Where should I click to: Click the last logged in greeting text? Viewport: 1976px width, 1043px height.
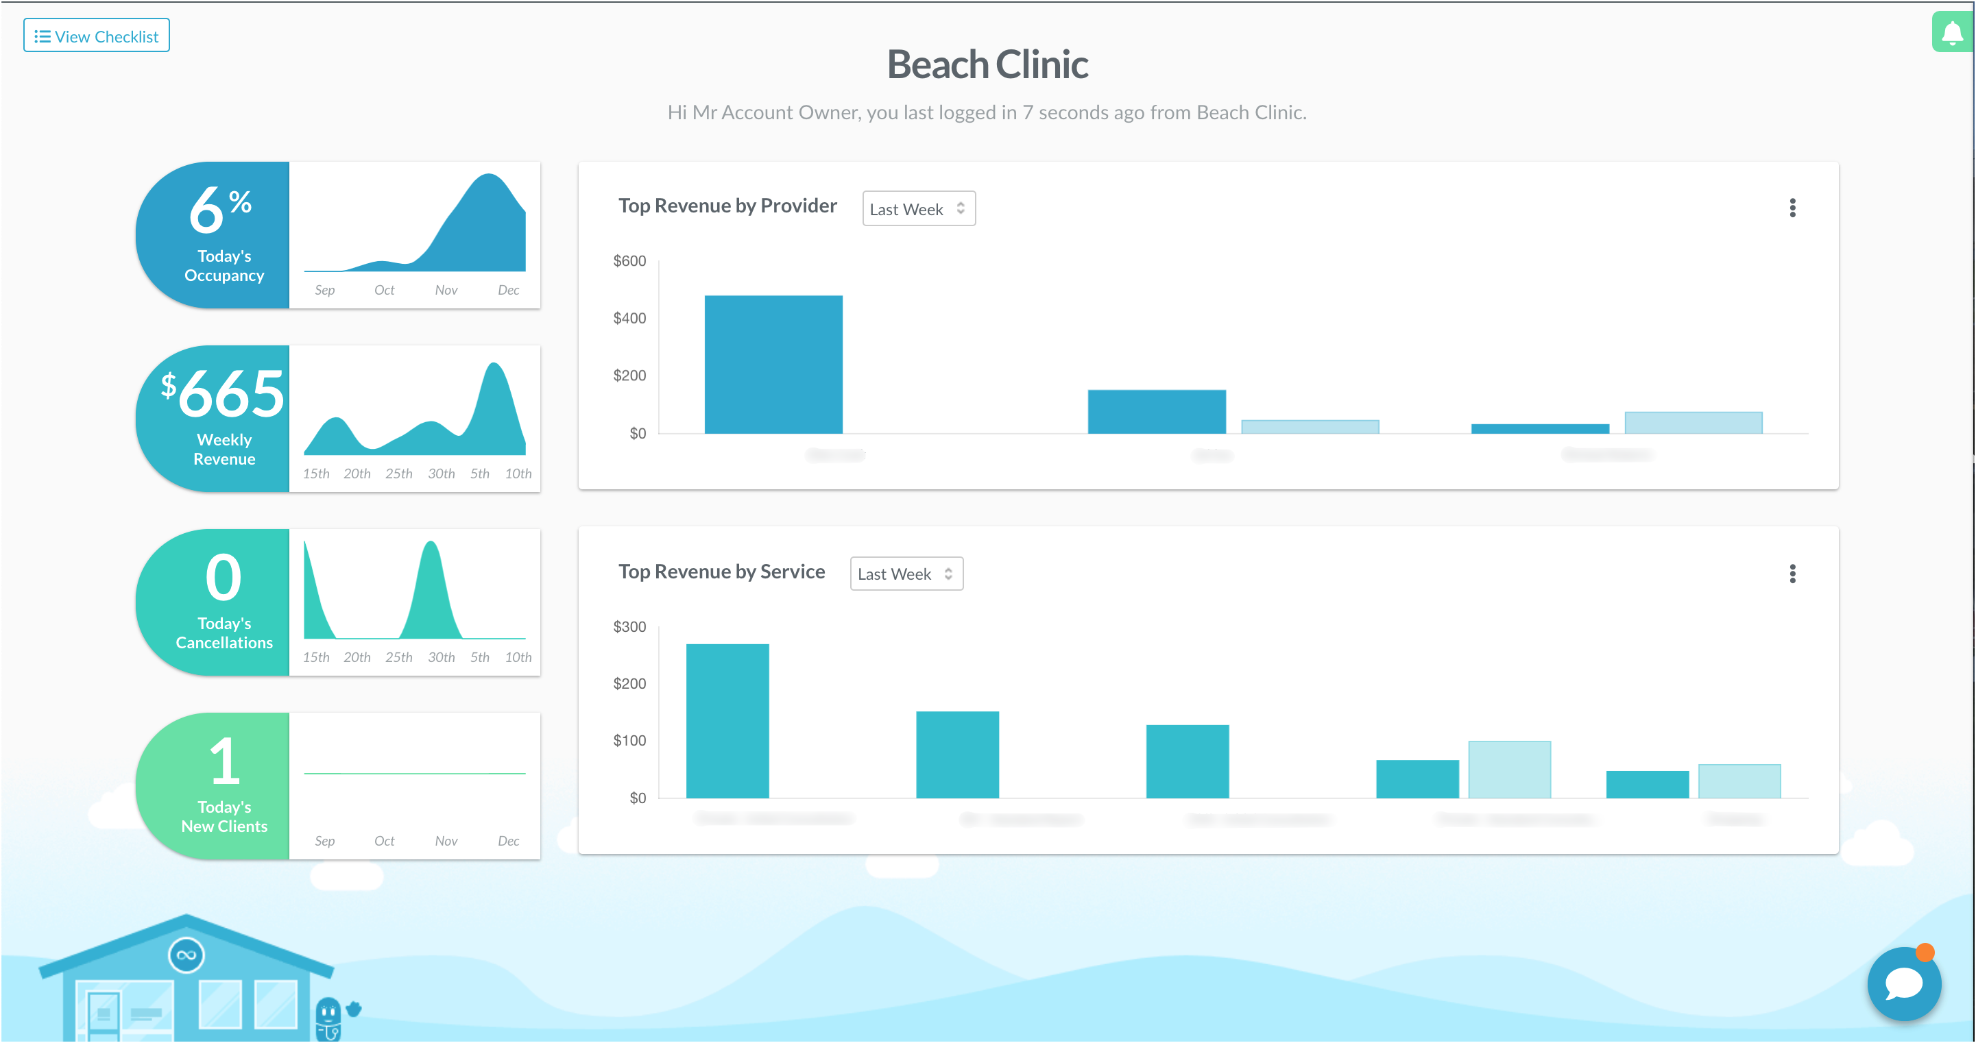point(987,112)
